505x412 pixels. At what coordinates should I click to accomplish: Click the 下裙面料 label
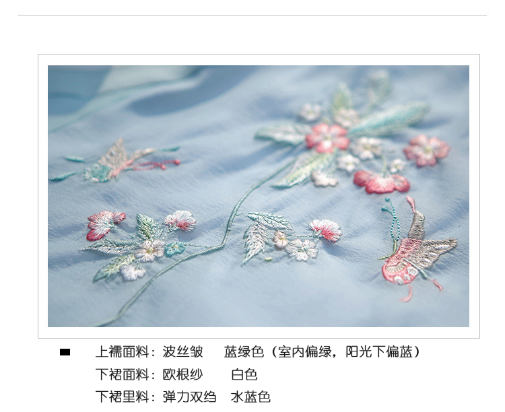click(122, 374)
